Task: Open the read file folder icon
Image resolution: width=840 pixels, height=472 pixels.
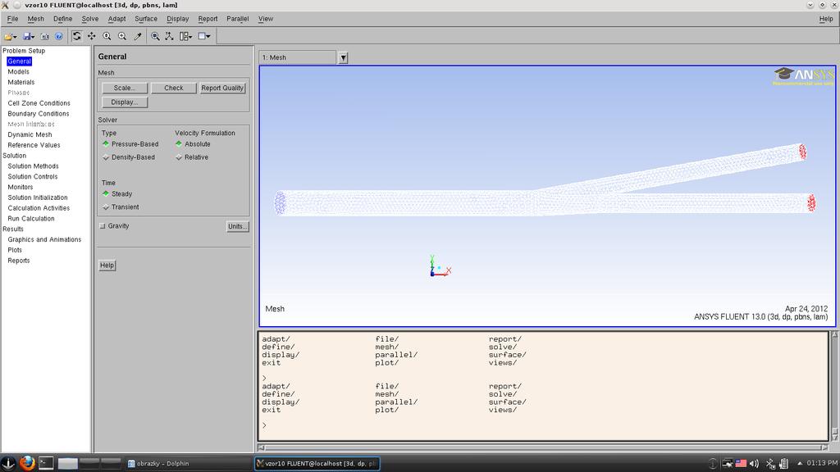Action: pyautogui.click(x=10, y=36)
